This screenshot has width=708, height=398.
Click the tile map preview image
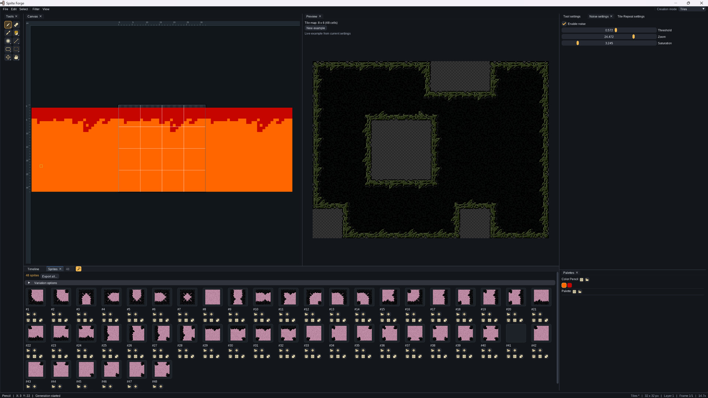pyautogui.click(x=430, y=150)
